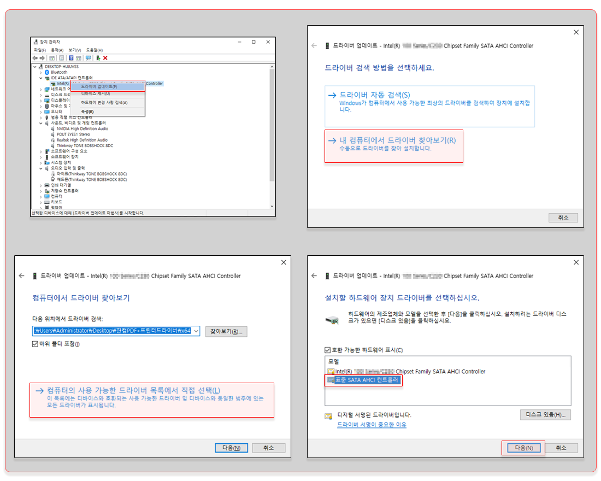Image resolution: width=601 pixels, height=481 pixels.
Task: Click the 찾아보기(R) browse button
Action: pyautogui.click(x=226, y=331)
